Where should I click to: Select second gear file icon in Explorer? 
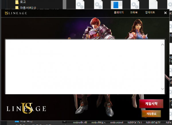pos(98,5)
